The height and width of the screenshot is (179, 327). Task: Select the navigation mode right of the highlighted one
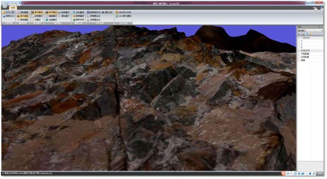[64, 12]
